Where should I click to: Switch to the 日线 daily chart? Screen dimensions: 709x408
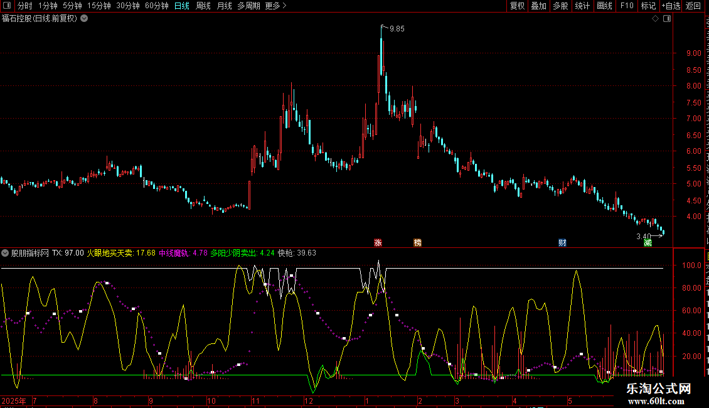click(182, 6)
